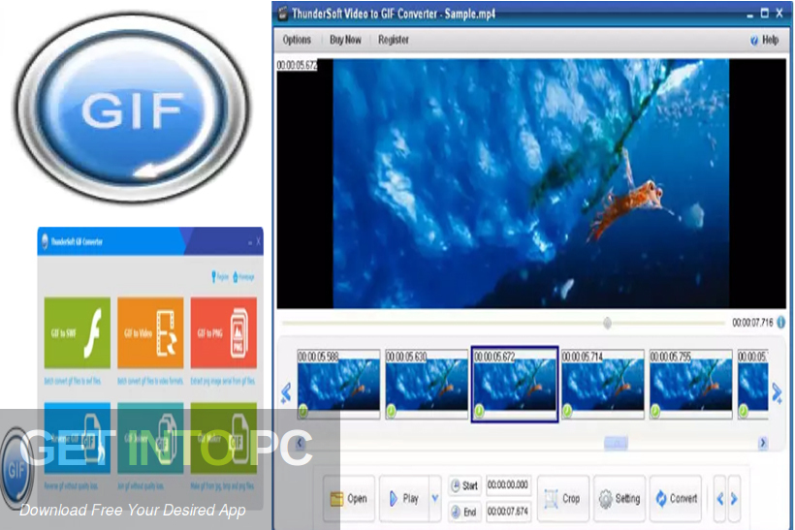The width and height of the screenshot is (795, 530).
Task: Click Homepage link in GIF Converter window
Action: click(243, 277)
